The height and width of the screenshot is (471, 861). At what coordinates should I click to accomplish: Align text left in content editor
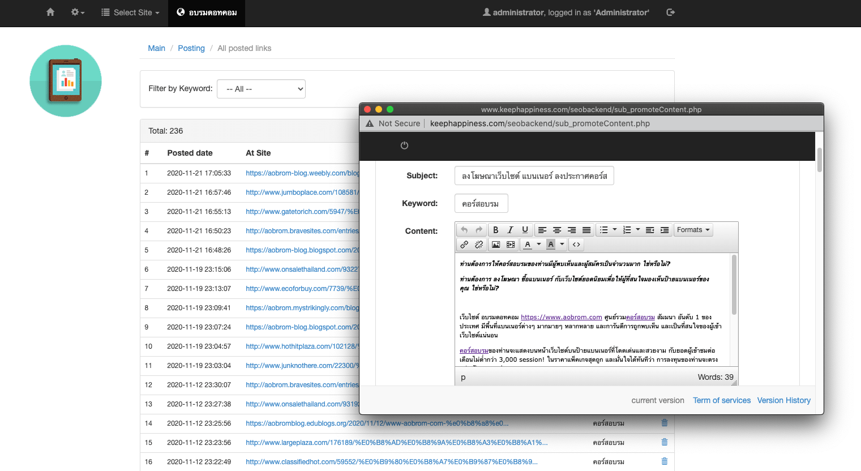tap(542, 230)
